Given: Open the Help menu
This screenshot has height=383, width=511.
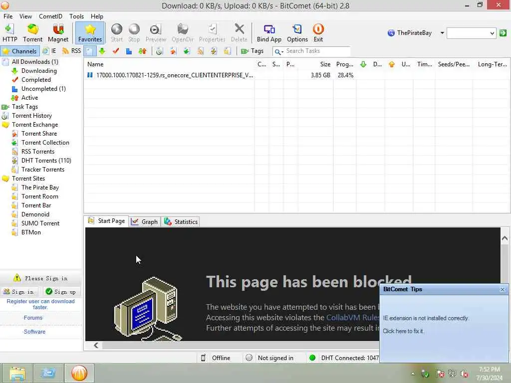Looking at the screenshot, I should click(x=97, y=16).
